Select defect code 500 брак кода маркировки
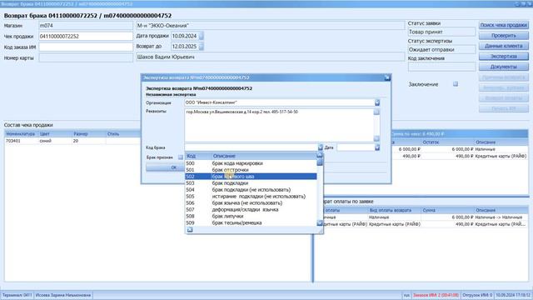Viewport: 533px width, 300px height. 251,163
